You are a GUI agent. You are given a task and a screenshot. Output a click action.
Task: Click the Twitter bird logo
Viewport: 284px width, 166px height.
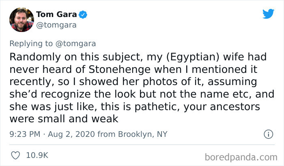[x=268, y=14]
